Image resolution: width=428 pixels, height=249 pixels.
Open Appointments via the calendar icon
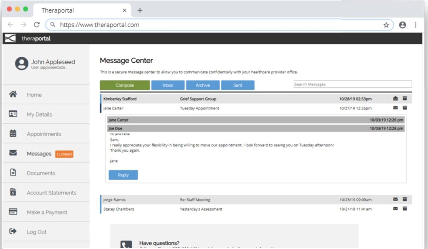pos(13,134)
